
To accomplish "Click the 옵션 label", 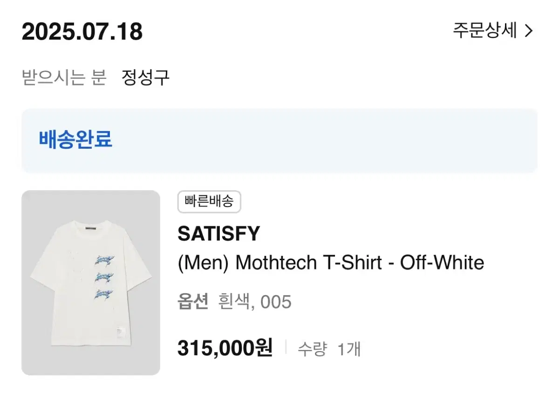I will 193,302.
